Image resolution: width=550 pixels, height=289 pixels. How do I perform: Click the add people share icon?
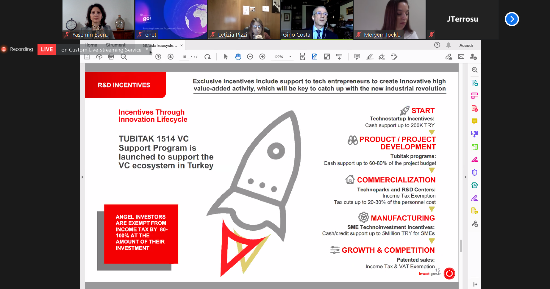473,57
